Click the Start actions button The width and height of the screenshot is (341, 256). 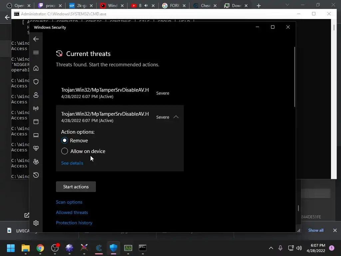coord(76,187)
